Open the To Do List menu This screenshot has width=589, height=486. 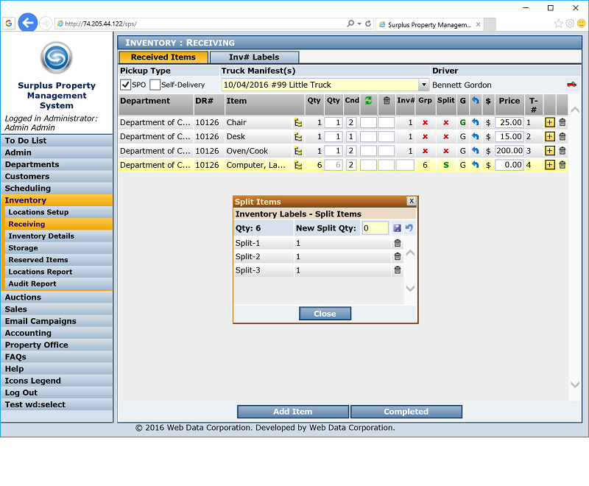57,141
